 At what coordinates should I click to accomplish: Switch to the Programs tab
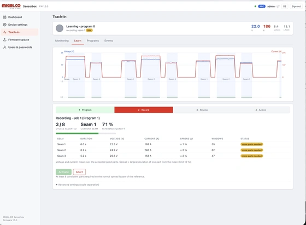[x=93, y=41]
